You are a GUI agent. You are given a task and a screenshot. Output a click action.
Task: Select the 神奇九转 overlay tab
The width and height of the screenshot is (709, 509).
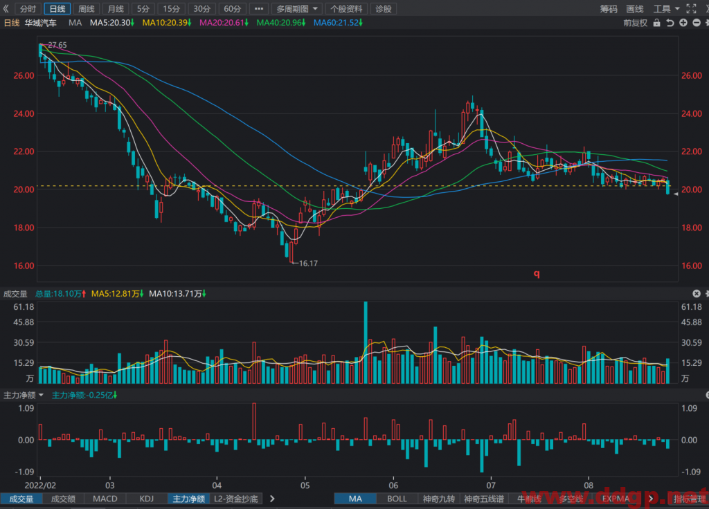pyautogui.click(x=438, y=499)
